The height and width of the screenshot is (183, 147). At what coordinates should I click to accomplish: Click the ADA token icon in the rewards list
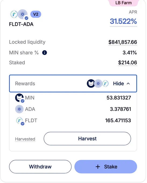19,109
